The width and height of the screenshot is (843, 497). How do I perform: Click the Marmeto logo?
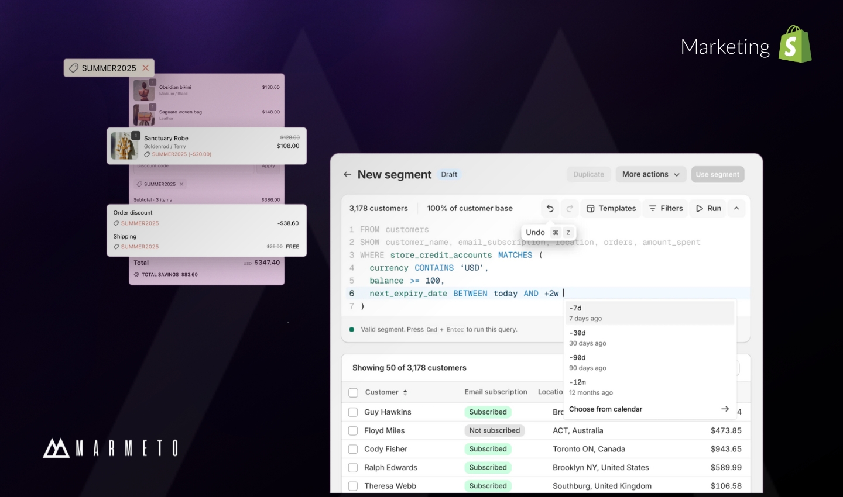tap(111, 448)
